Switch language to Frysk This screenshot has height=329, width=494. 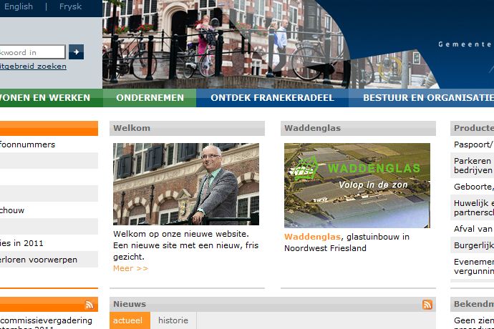pos(70,6)
